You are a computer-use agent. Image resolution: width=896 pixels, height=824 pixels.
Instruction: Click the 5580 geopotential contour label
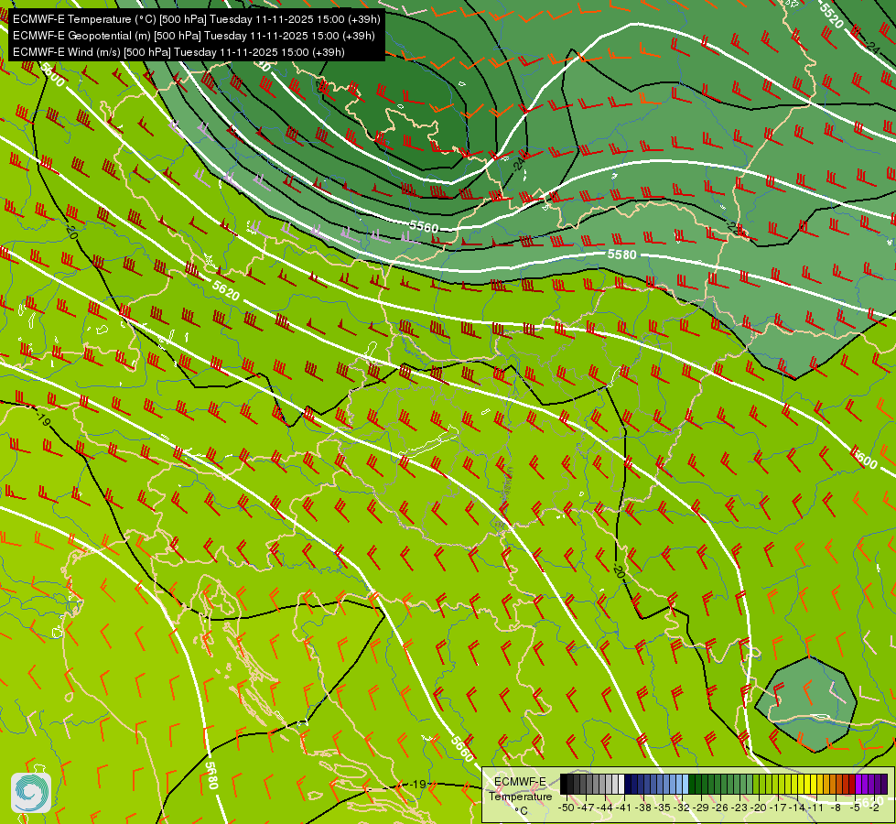pyautogui.click(x=621, y=254)
